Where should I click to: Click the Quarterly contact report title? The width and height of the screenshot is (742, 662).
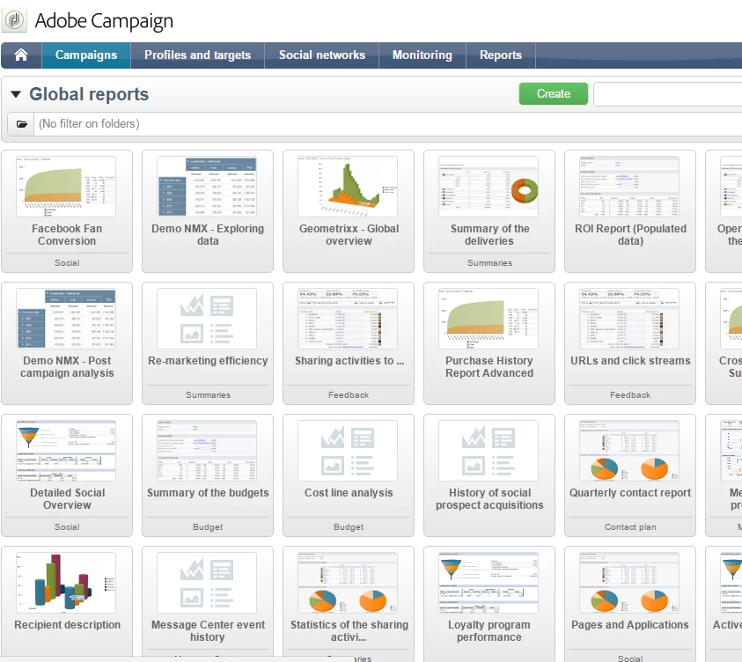630,493
